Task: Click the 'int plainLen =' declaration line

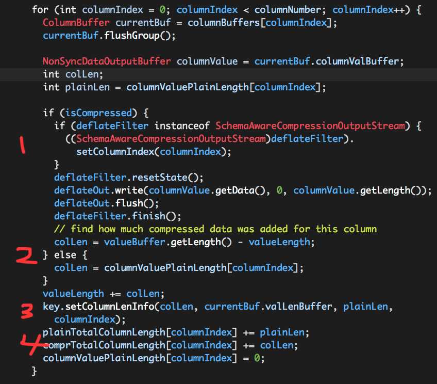Action: 184,87
